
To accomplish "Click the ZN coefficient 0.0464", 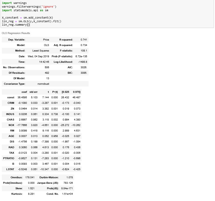I will pyautogui.click(x=23, y=109).
